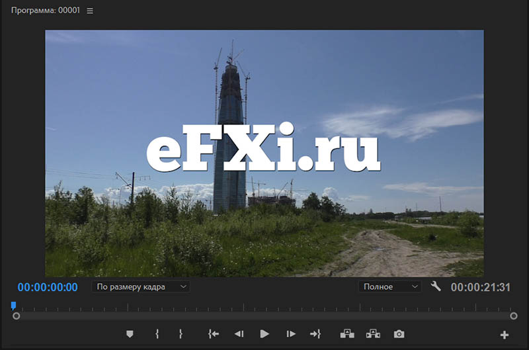Go to In point
Viewport: 529px width, 350px height.
[x=214, y=334]
